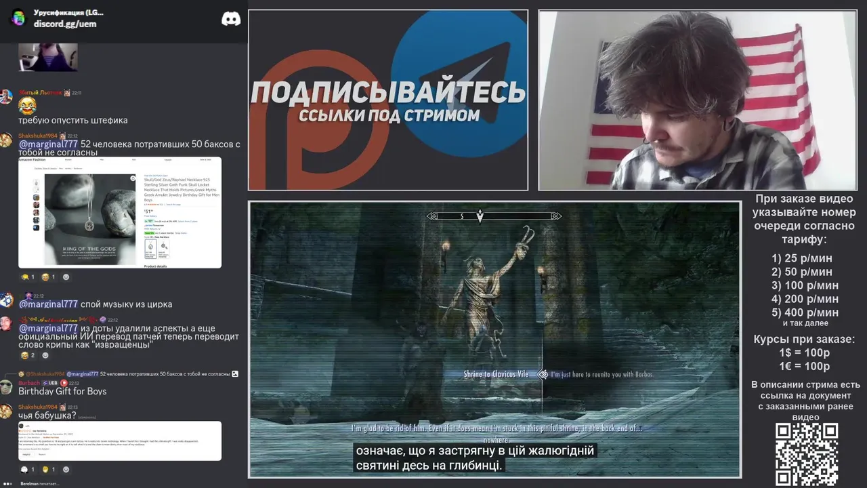Click the UEB server tag next to Burbach
The image size is (867, 488).
51,383
